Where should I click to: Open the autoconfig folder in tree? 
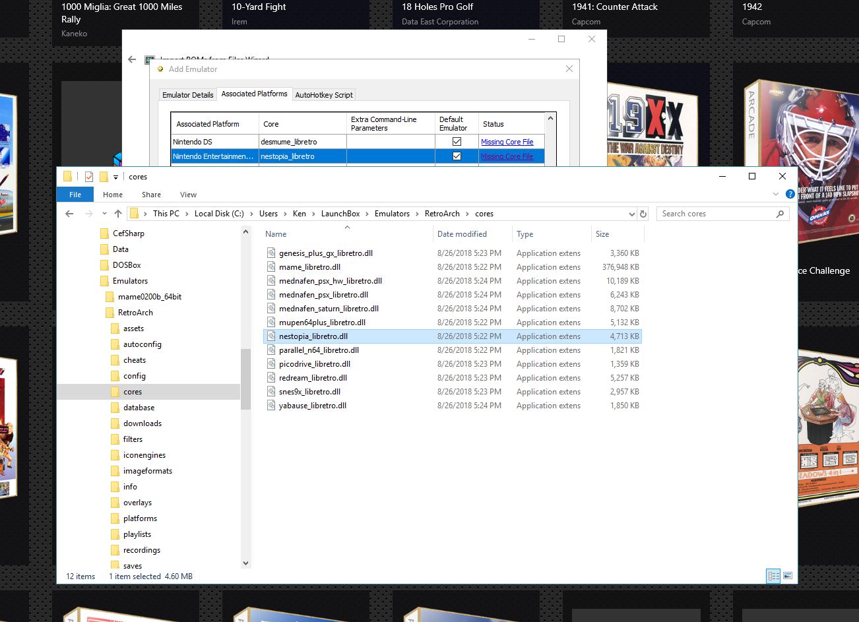point(143,344)
